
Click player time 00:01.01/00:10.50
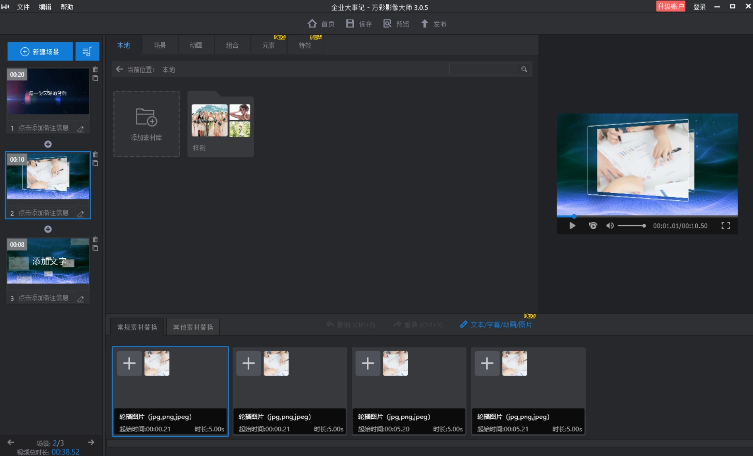pos(680,226)
